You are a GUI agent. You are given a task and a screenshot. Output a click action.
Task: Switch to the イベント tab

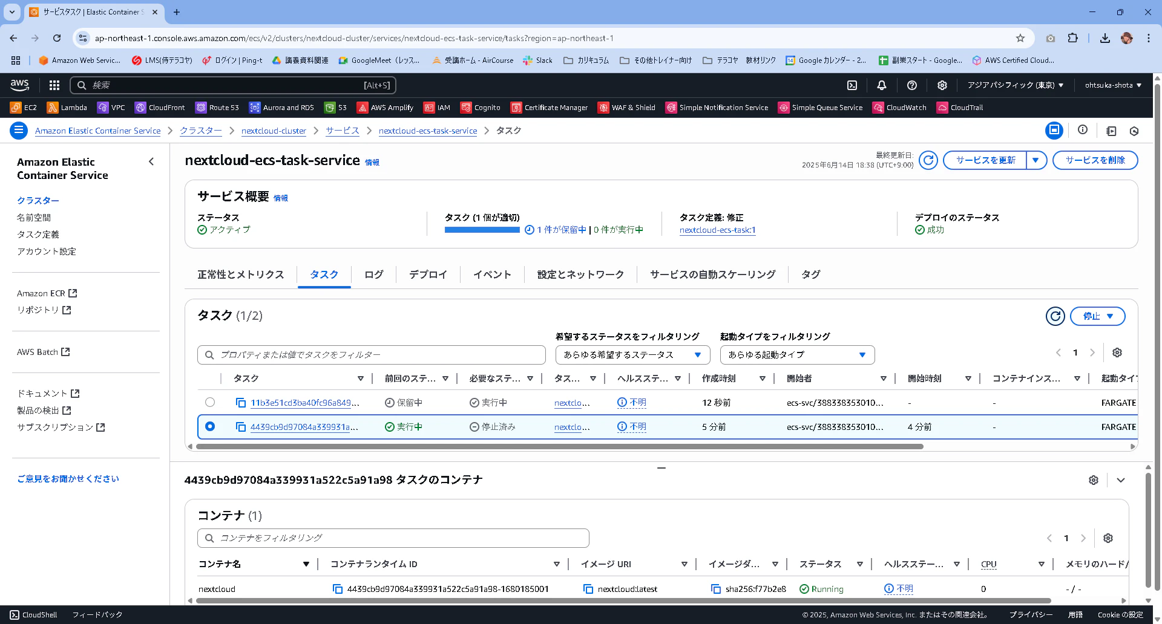[x=492, y=275]
